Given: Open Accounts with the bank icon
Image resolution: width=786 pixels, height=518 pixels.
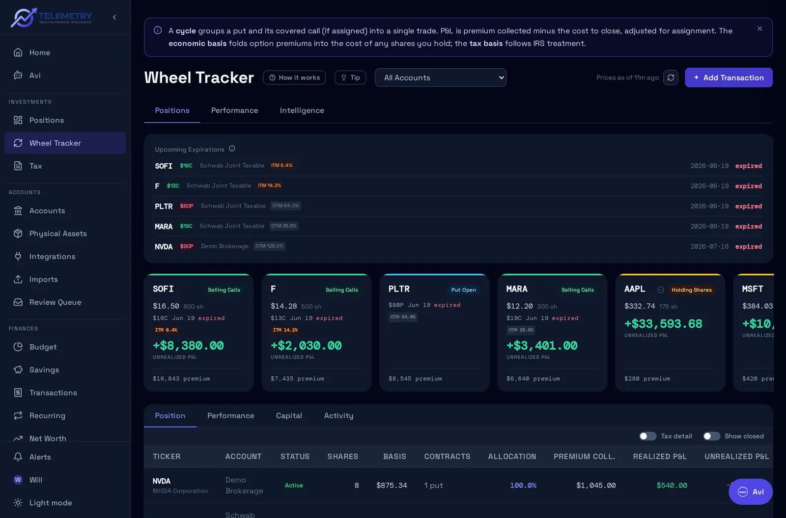Looking at the screenshot, I should pos(18,210).
